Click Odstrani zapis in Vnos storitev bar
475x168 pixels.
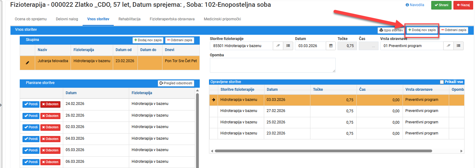click(x=453, y=30)
